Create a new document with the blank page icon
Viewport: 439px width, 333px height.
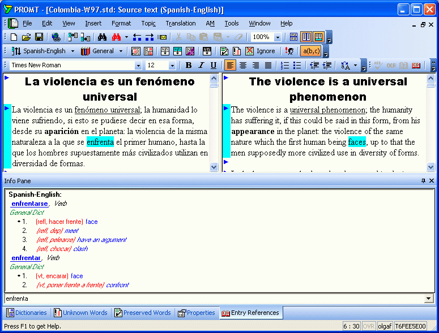pos(14,37)
